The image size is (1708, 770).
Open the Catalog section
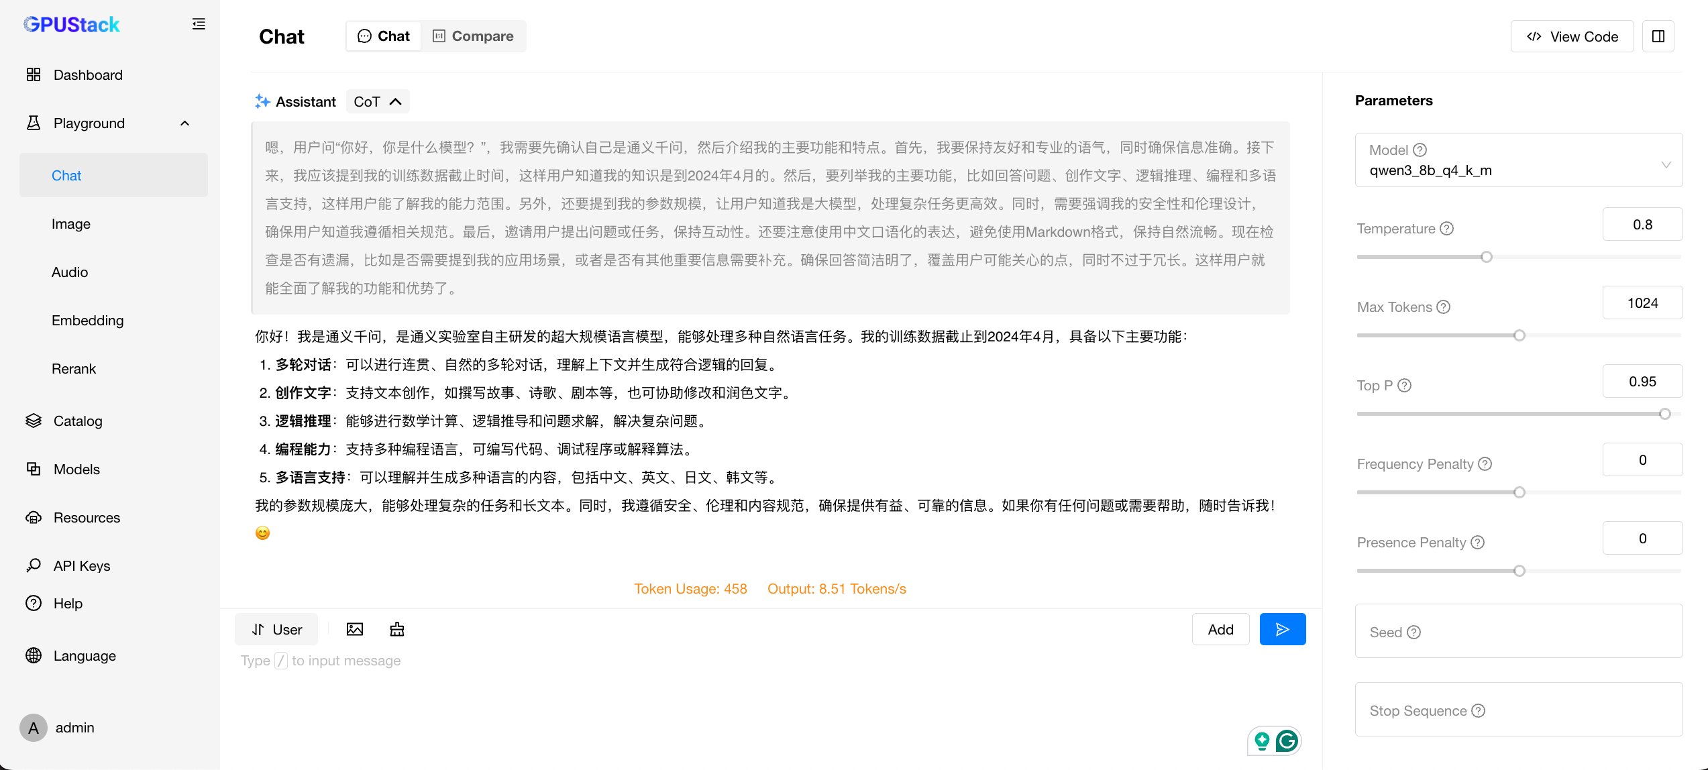point(78,421)
